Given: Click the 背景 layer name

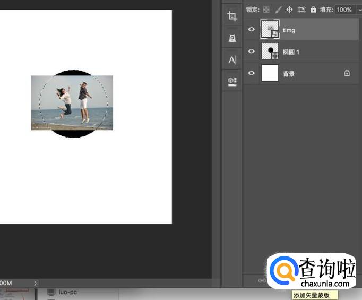Looking at the screenshot, I should tap(289, 74).
